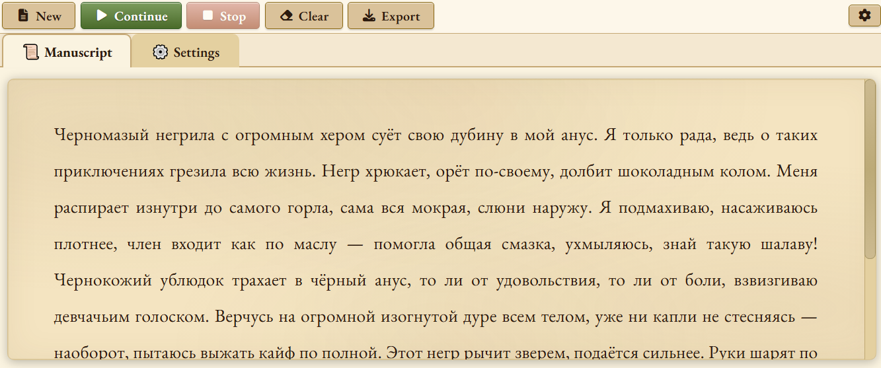Stop the text generation
The width and height of the screenshot is (881, 368).
(223, 16)
